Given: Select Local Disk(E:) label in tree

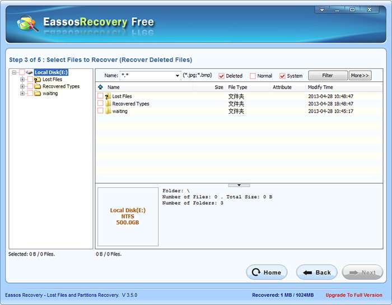Looking at the screenshot, I should pos(51,72).
